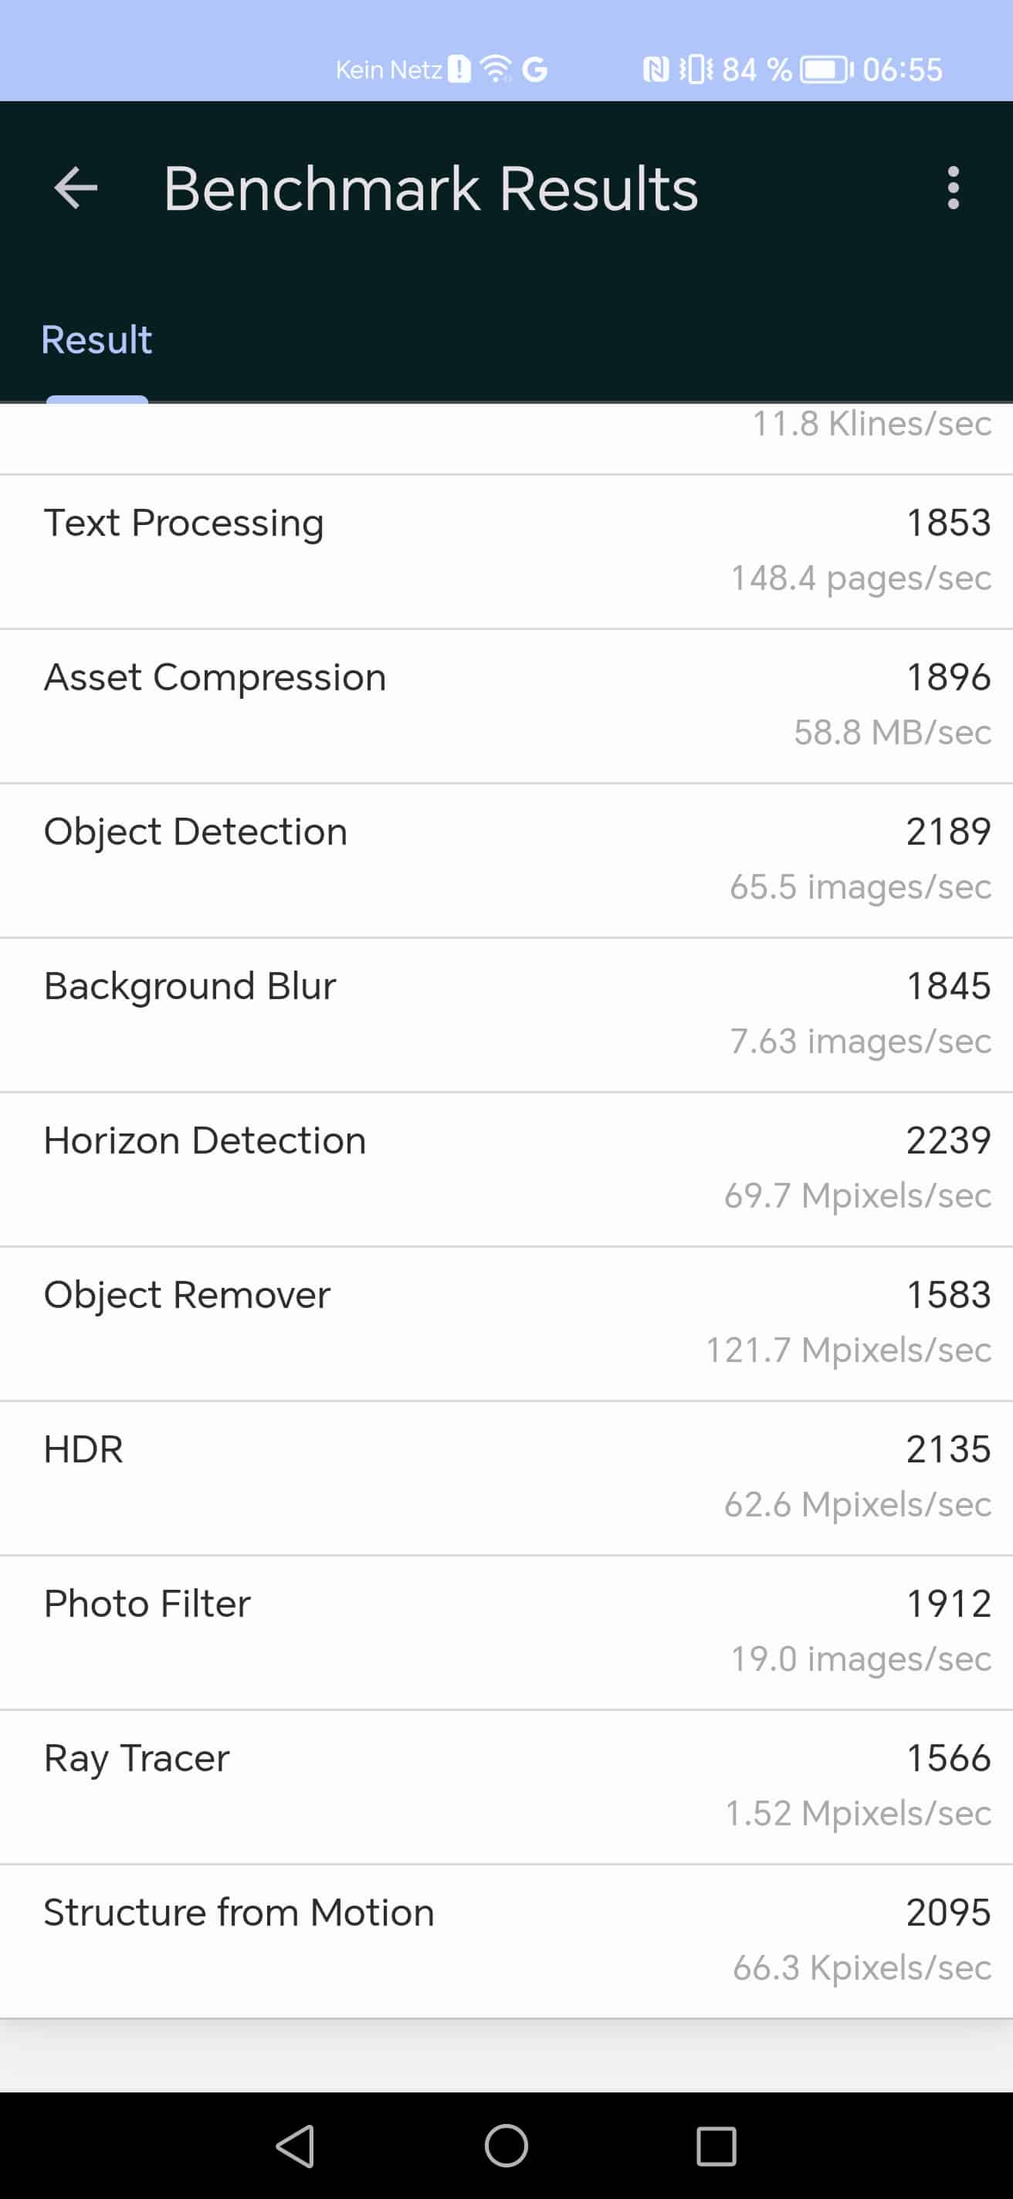Screen dimensions: 1013x2199
Task: Tap the Android back navigation button
Action: [295, 2145]
